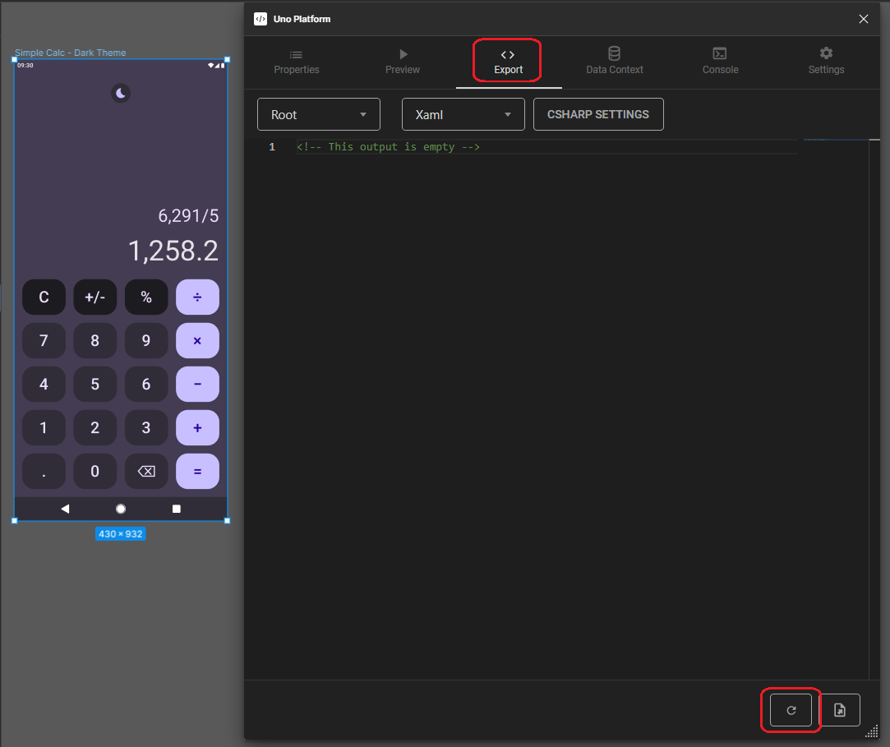Toggle dark theme using the moon icon
Screen dimensions: 890x747
pos(121,93)
